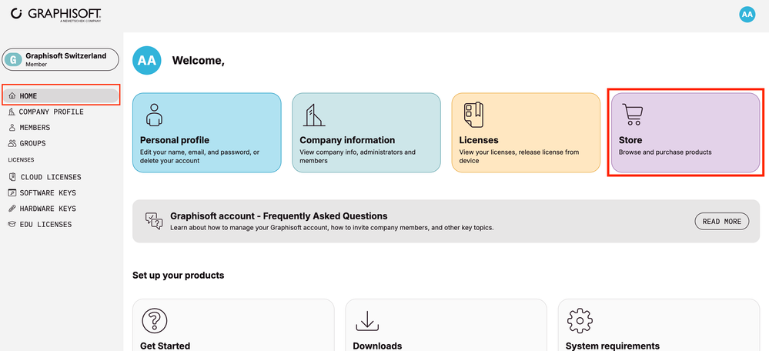Click the hardware key icon in the sidebar

[x=12, y=209]
